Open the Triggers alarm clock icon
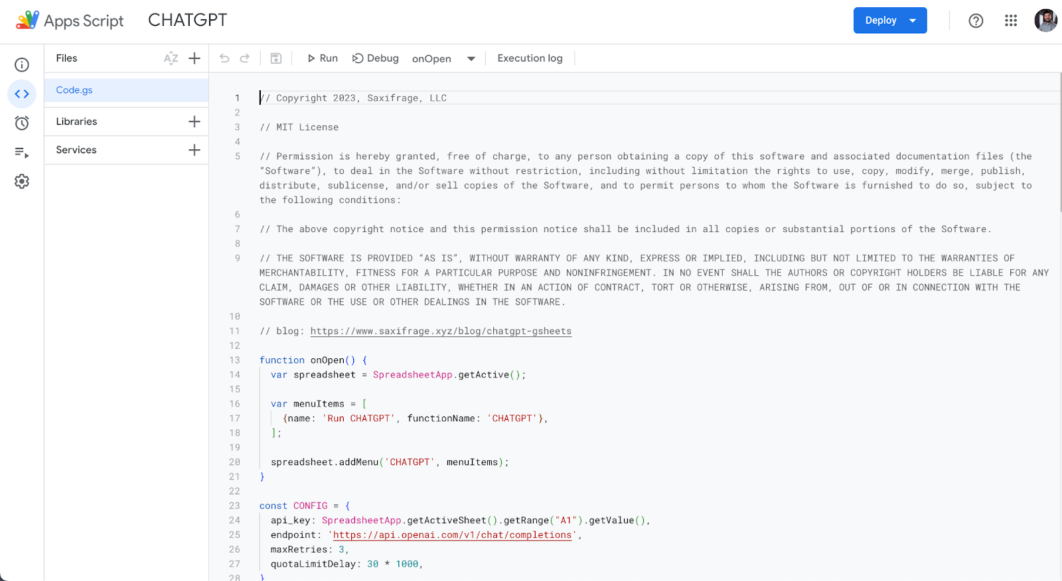This screenshot has height=581, width=1062. 22,123
